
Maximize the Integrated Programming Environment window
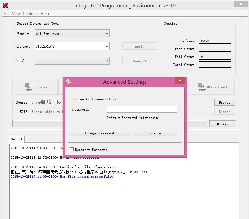230,4
